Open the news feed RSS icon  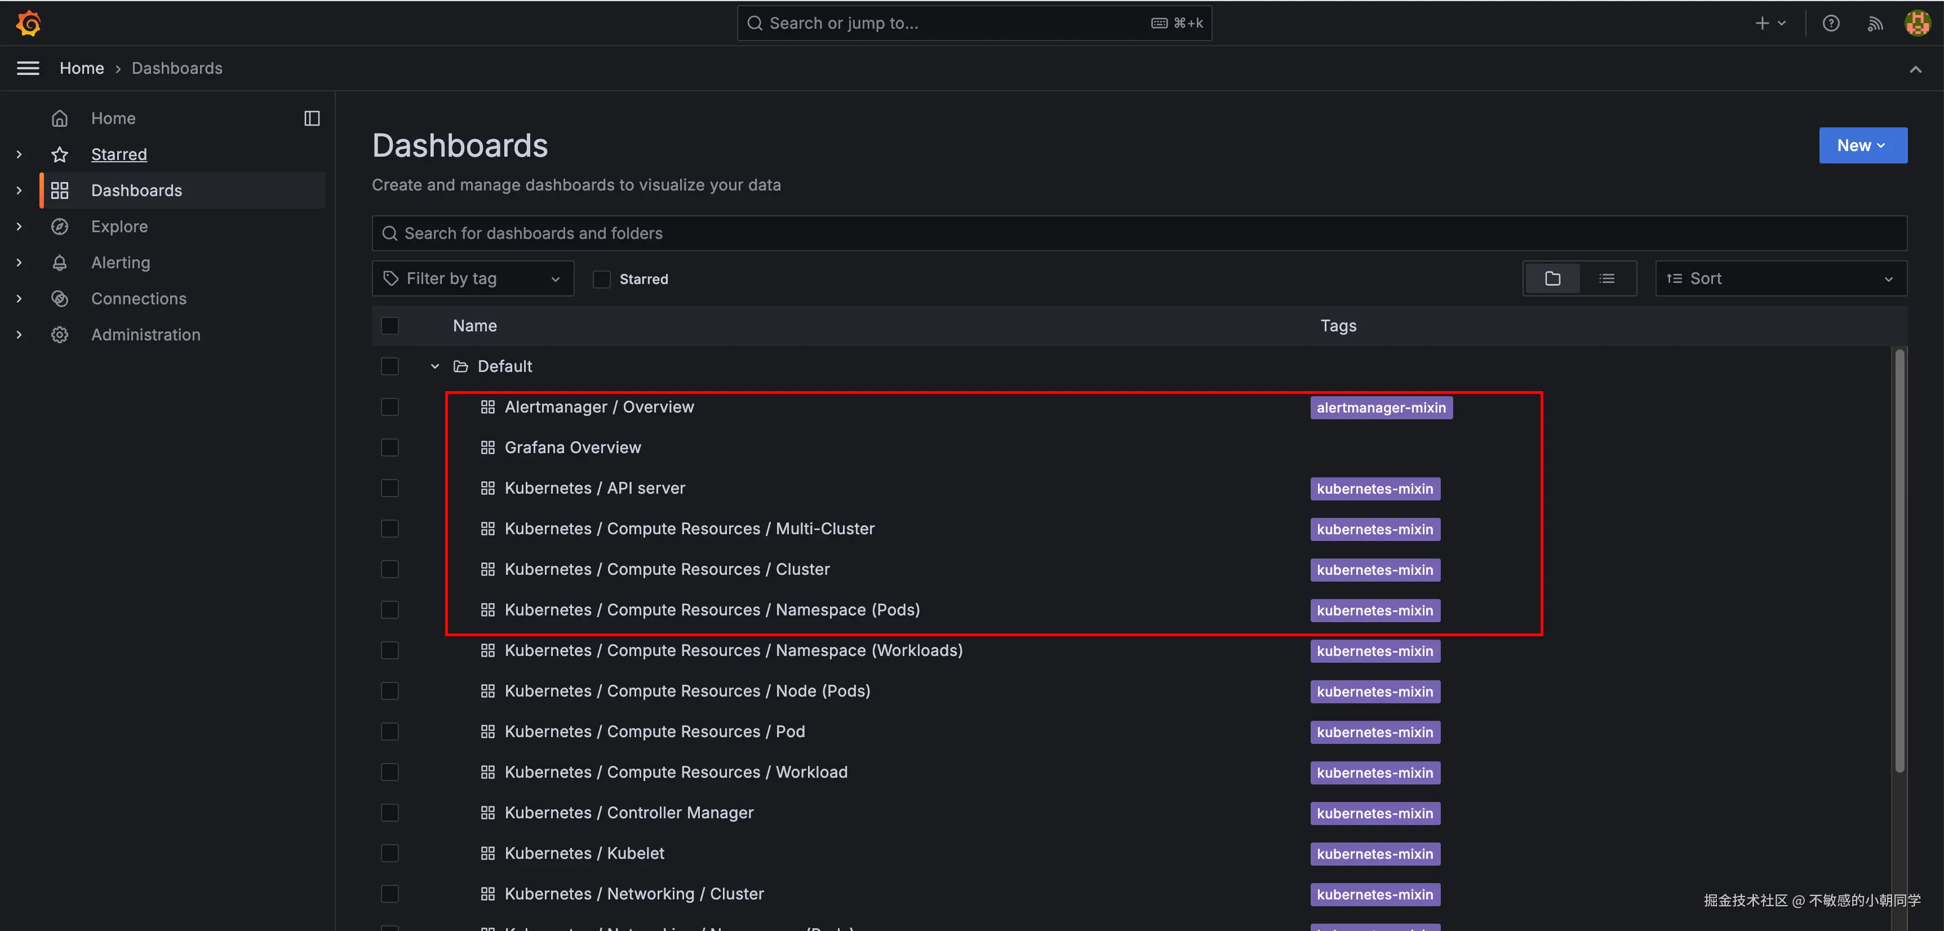pyautogui.click(x=1875, y=23)
